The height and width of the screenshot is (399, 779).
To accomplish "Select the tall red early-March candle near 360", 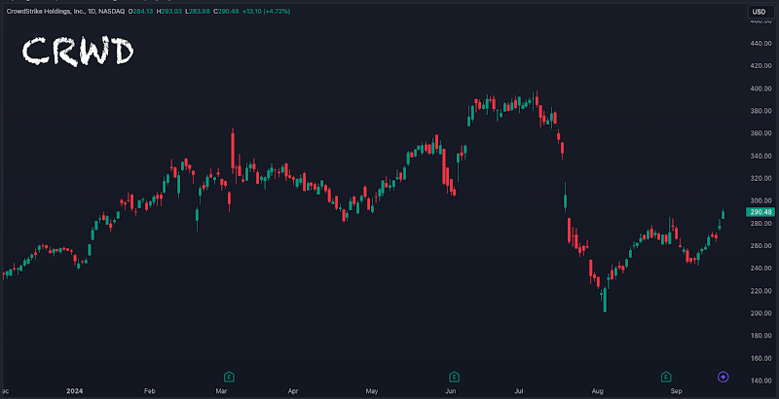I will 233,152.
